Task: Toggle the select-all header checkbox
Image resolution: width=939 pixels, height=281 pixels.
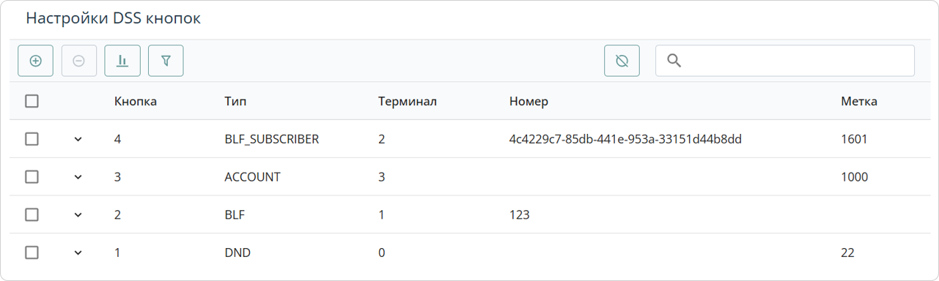Action: 32,101
